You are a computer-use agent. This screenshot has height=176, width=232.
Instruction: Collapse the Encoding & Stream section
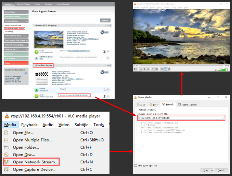(x=16, y=21)
